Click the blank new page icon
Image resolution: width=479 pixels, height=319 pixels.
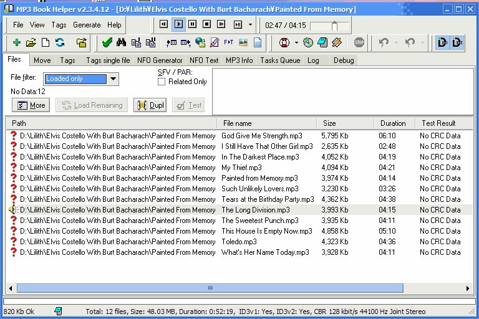pyautogui.click(x=46, y=42)
